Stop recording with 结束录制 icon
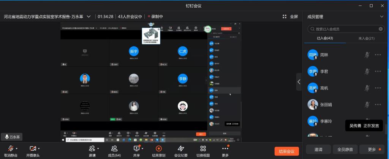The height and width of the screenshot is (159, 389). [x=158, y=149]
